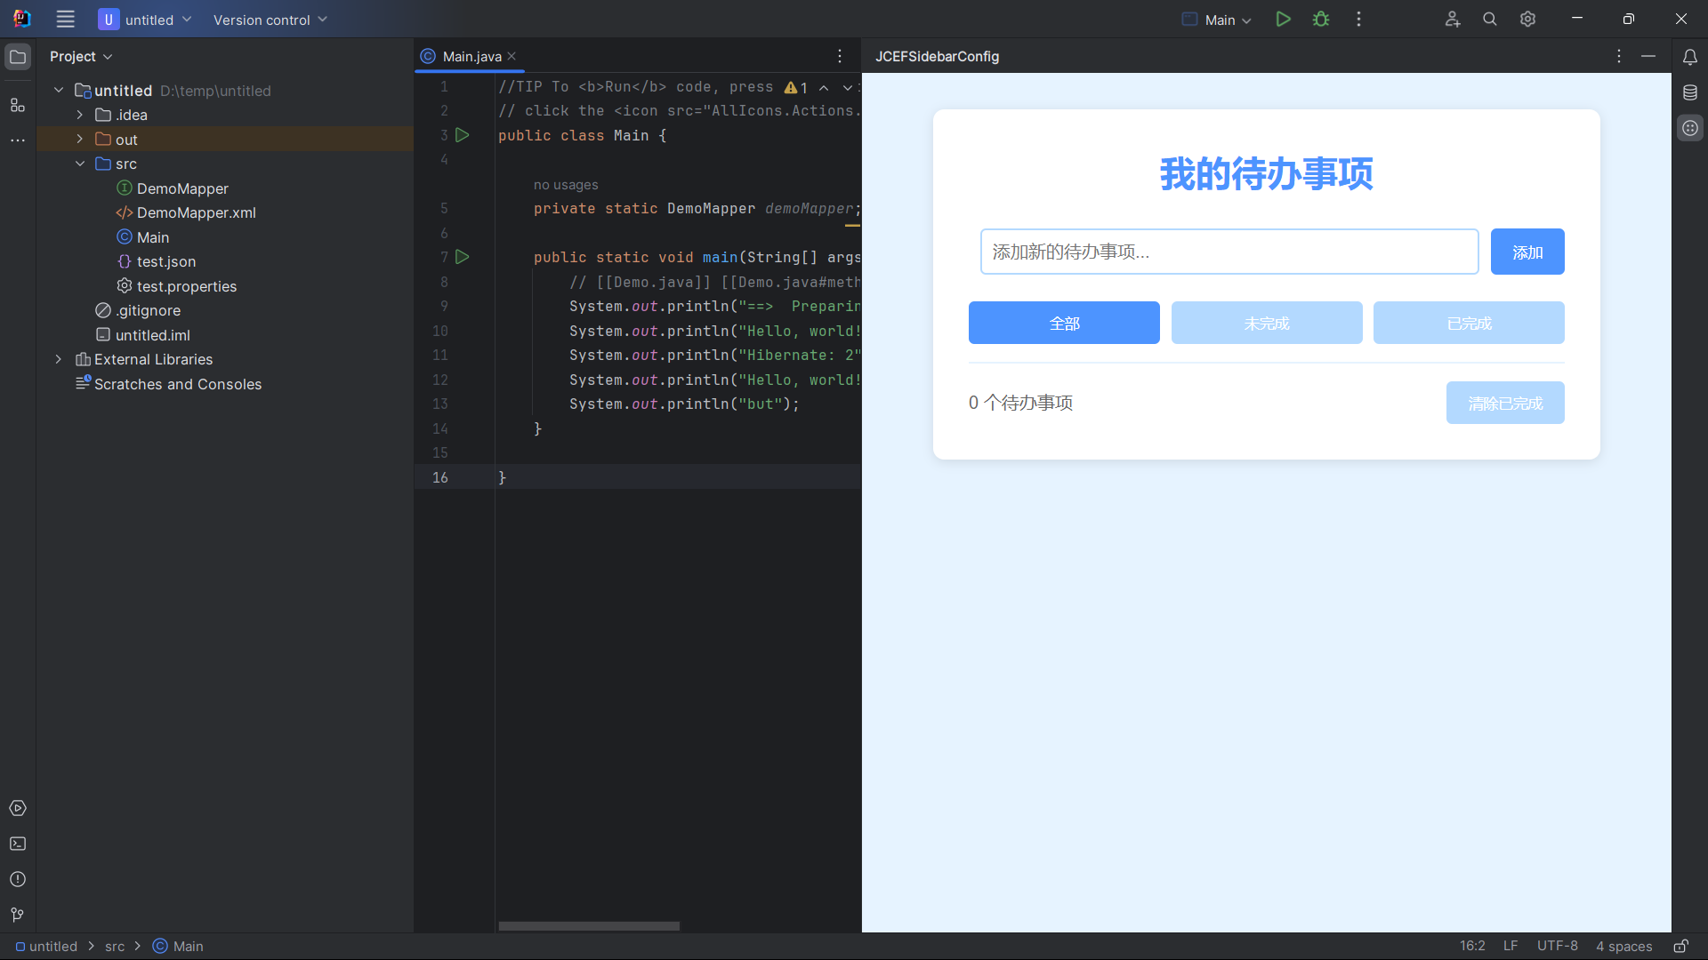Click the Run Main green play button
Screen dimensions: 1708x960
point(1283,20)
